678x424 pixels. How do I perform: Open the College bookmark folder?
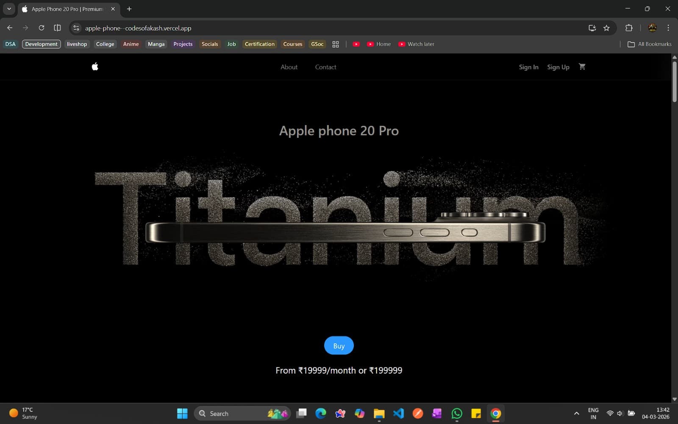(105, 44)
